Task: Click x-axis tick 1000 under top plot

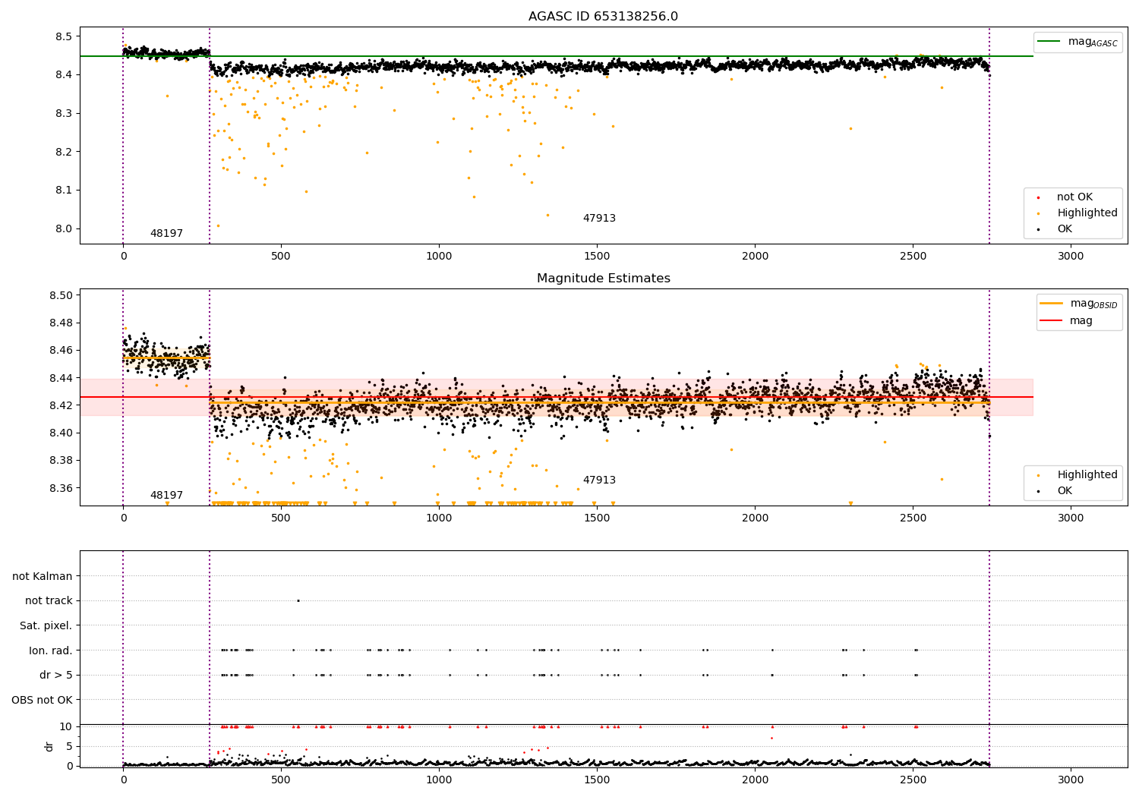Action: [439, 256]
